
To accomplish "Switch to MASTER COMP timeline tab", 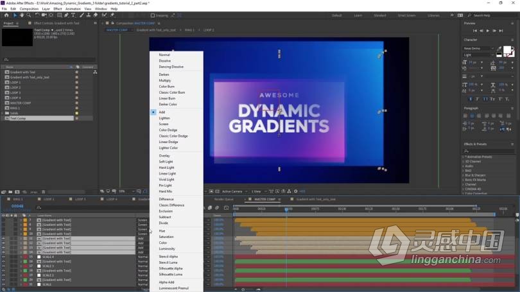I will pos(264,199).
